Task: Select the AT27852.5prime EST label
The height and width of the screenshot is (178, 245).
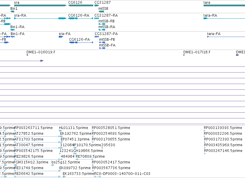Action: [29, 134]
